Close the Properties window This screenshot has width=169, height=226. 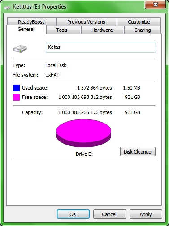tap(155, 4)
